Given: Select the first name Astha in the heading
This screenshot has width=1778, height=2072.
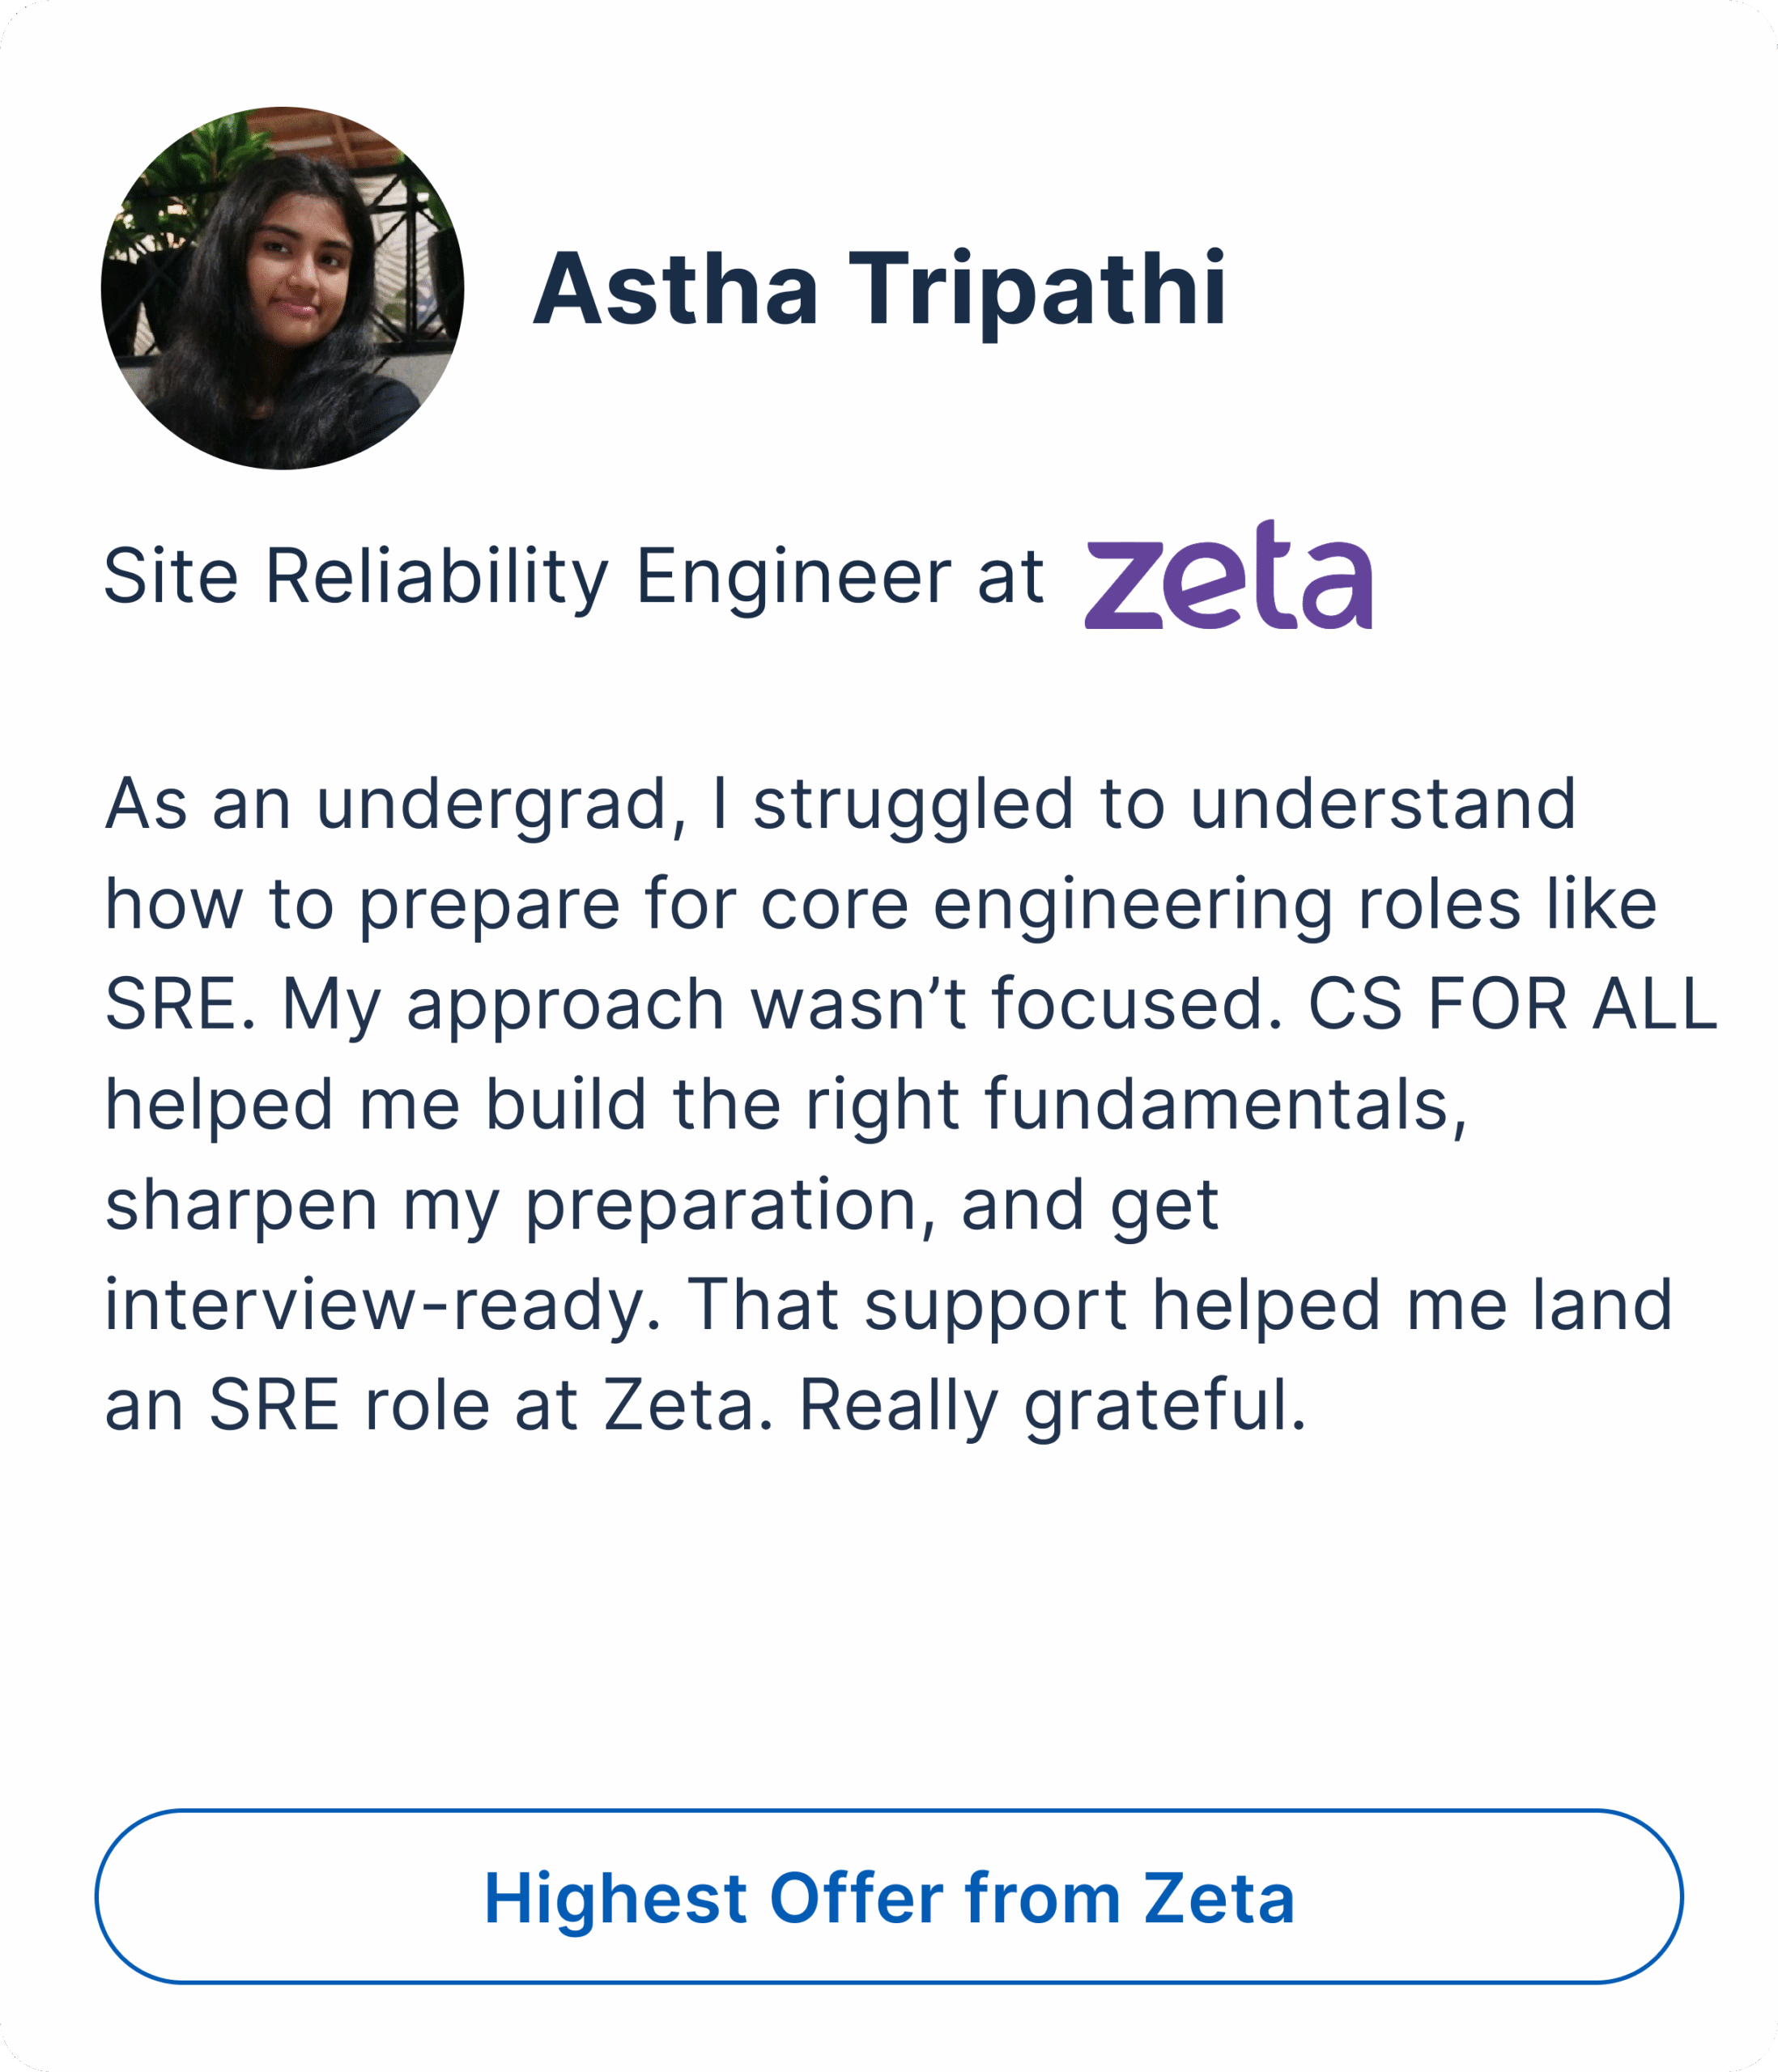Looking at the screenshot, I should click(675, 290).
